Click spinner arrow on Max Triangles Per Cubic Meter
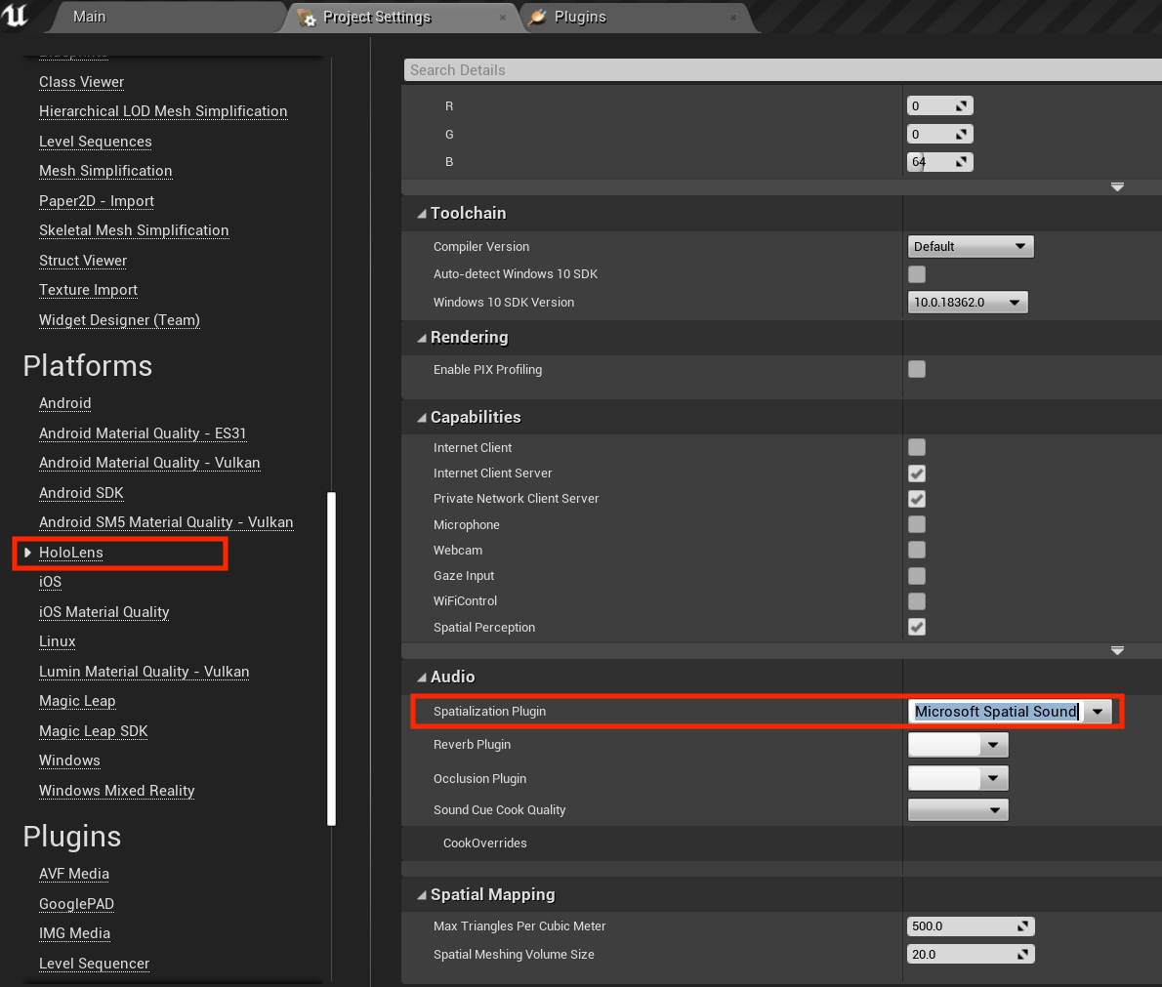Image resolution: width=1162 pixels, height=987 pixels. click(1022, 926)
